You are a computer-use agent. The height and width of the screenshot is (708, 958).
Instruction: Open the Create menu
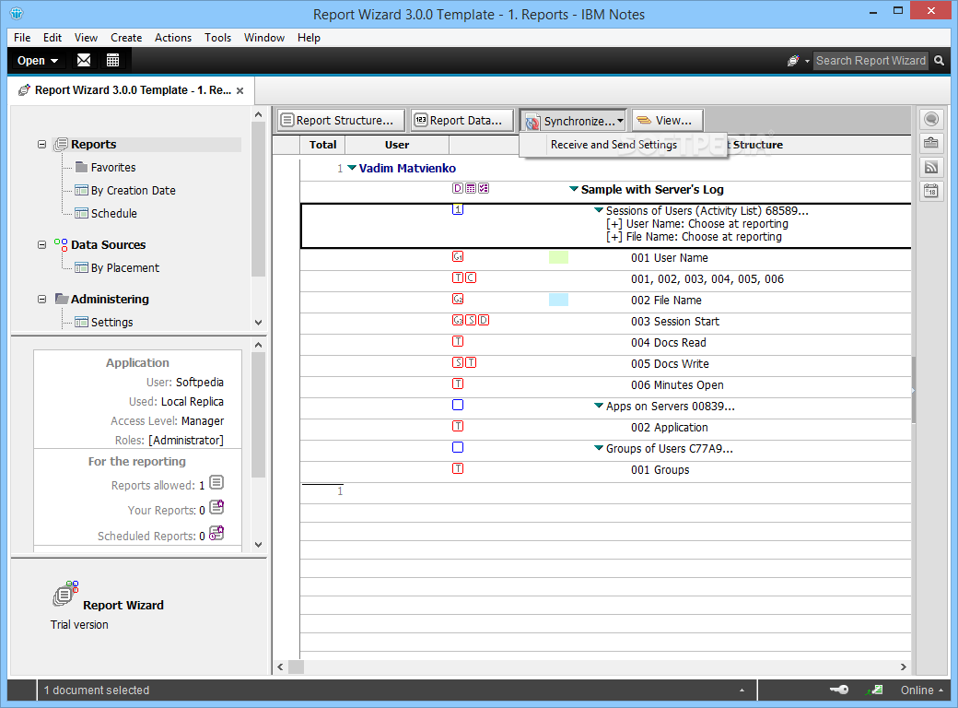click(126, 37)
